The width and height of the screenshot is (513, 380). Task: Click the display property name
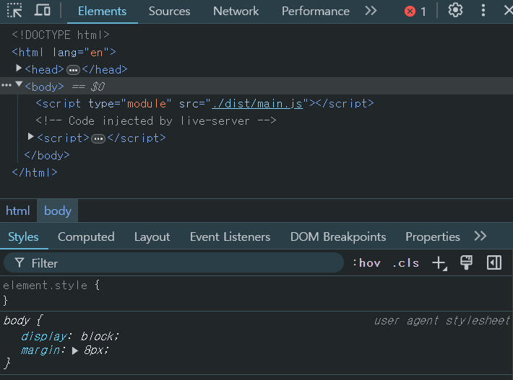coord(44,336)
